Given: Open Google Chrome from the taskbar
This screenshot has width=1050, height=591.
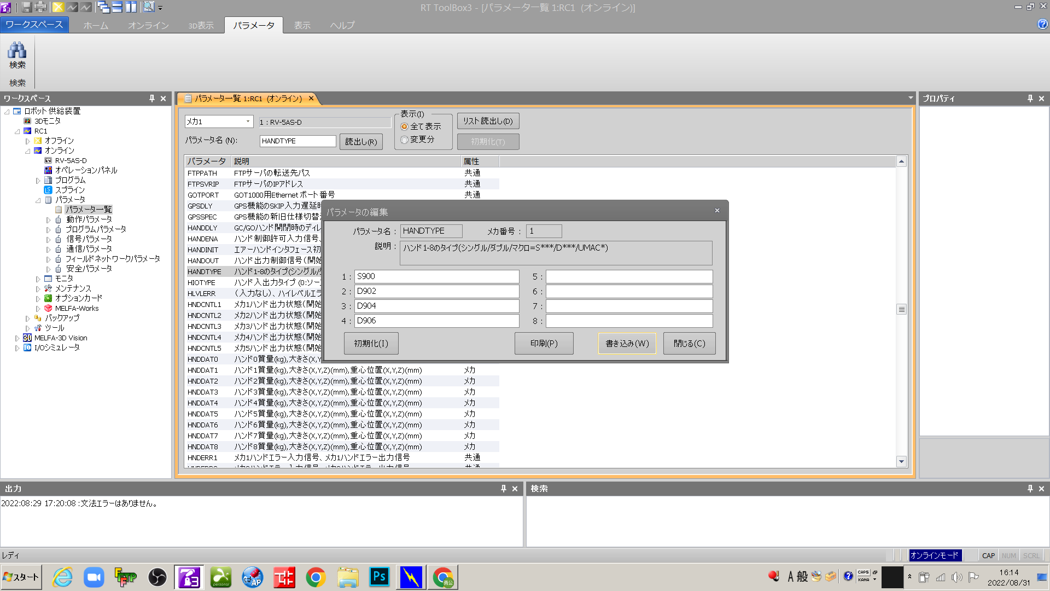Looking at the screenshot, I should pyautogui.click(x=316, y=577).
